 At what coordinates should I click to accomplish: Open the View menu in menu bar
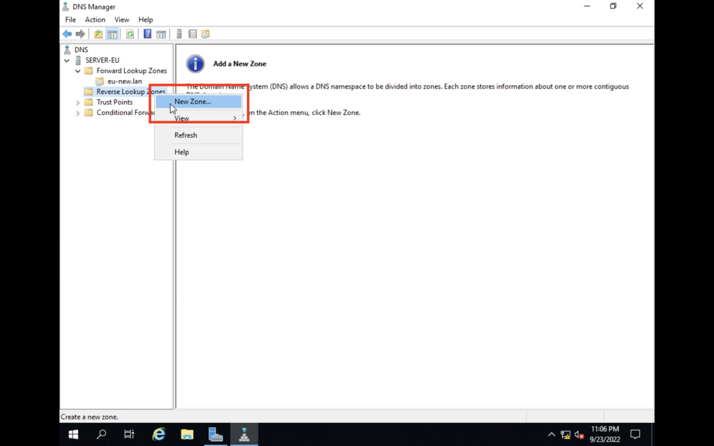tap(121, 20)
